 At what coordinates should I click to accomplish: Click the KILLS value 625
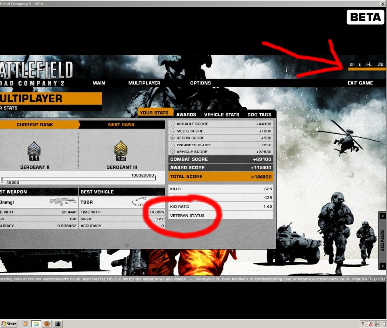(x=268, y=189)
